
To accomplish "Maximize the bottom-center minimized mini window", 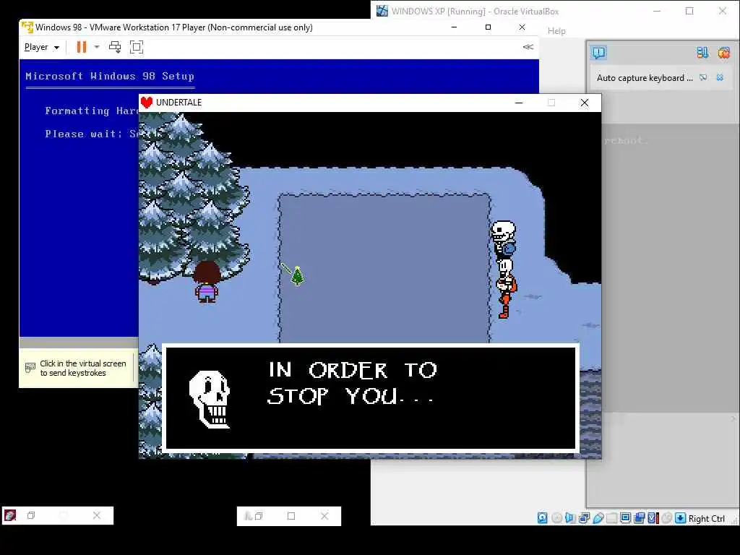I will (x=291, y=516).
